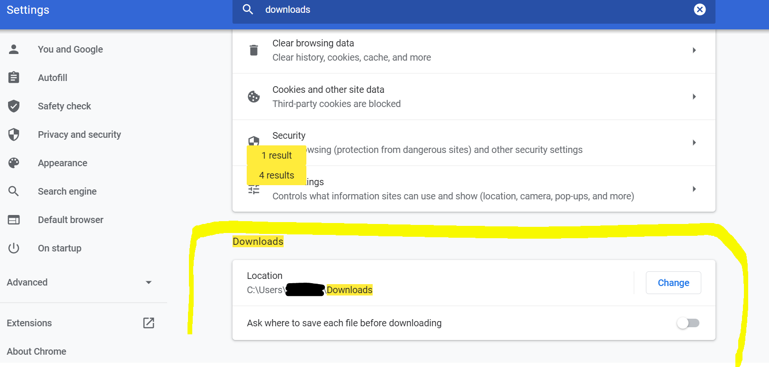Screen dimensions: 769x367
Task: Open About Chrome in sidebar
Action: coord(36,351)
